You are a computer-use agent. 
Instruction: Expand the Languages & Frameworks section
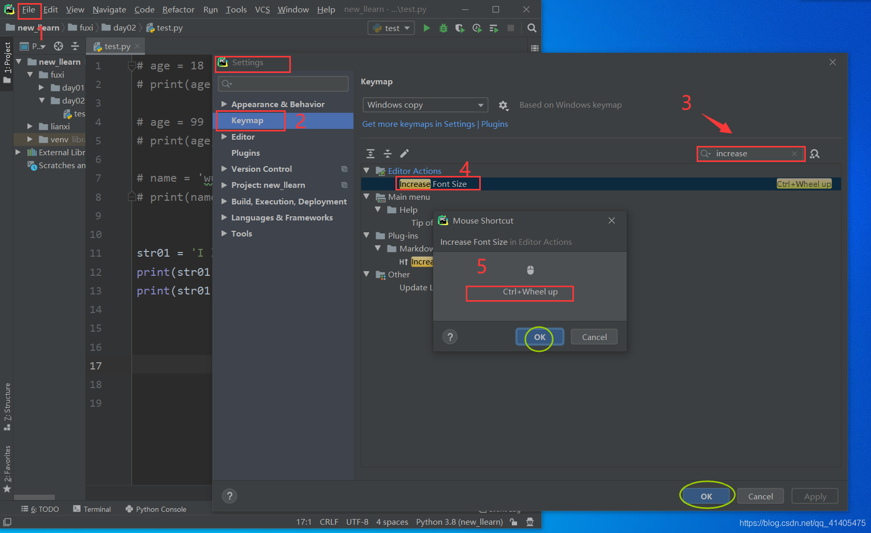point(224,217)
